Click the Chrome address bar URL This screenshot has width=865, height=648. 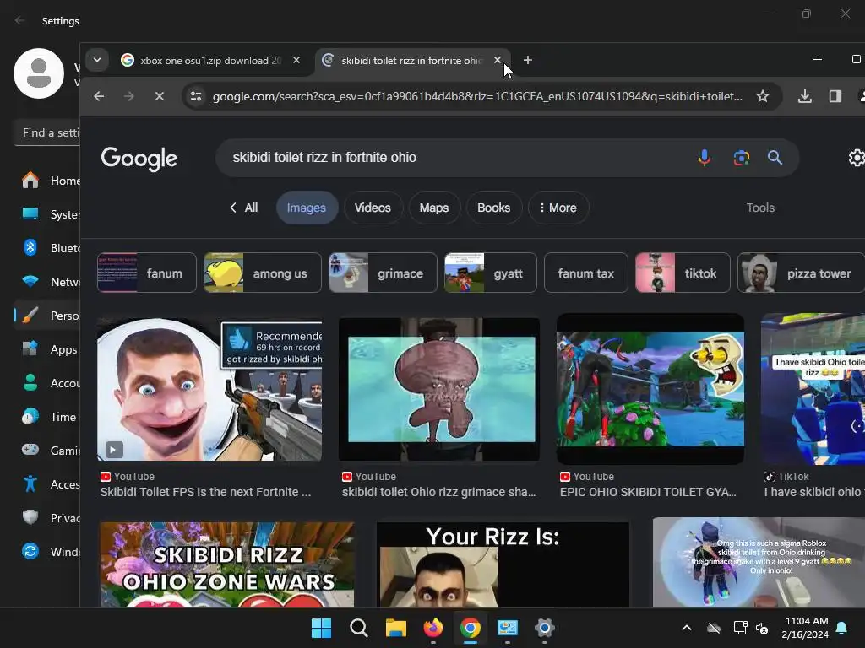[x=477, y=96]
